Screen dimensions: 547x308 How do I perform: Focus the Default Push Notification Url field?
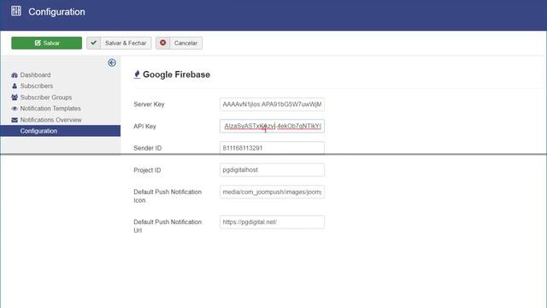272,222
